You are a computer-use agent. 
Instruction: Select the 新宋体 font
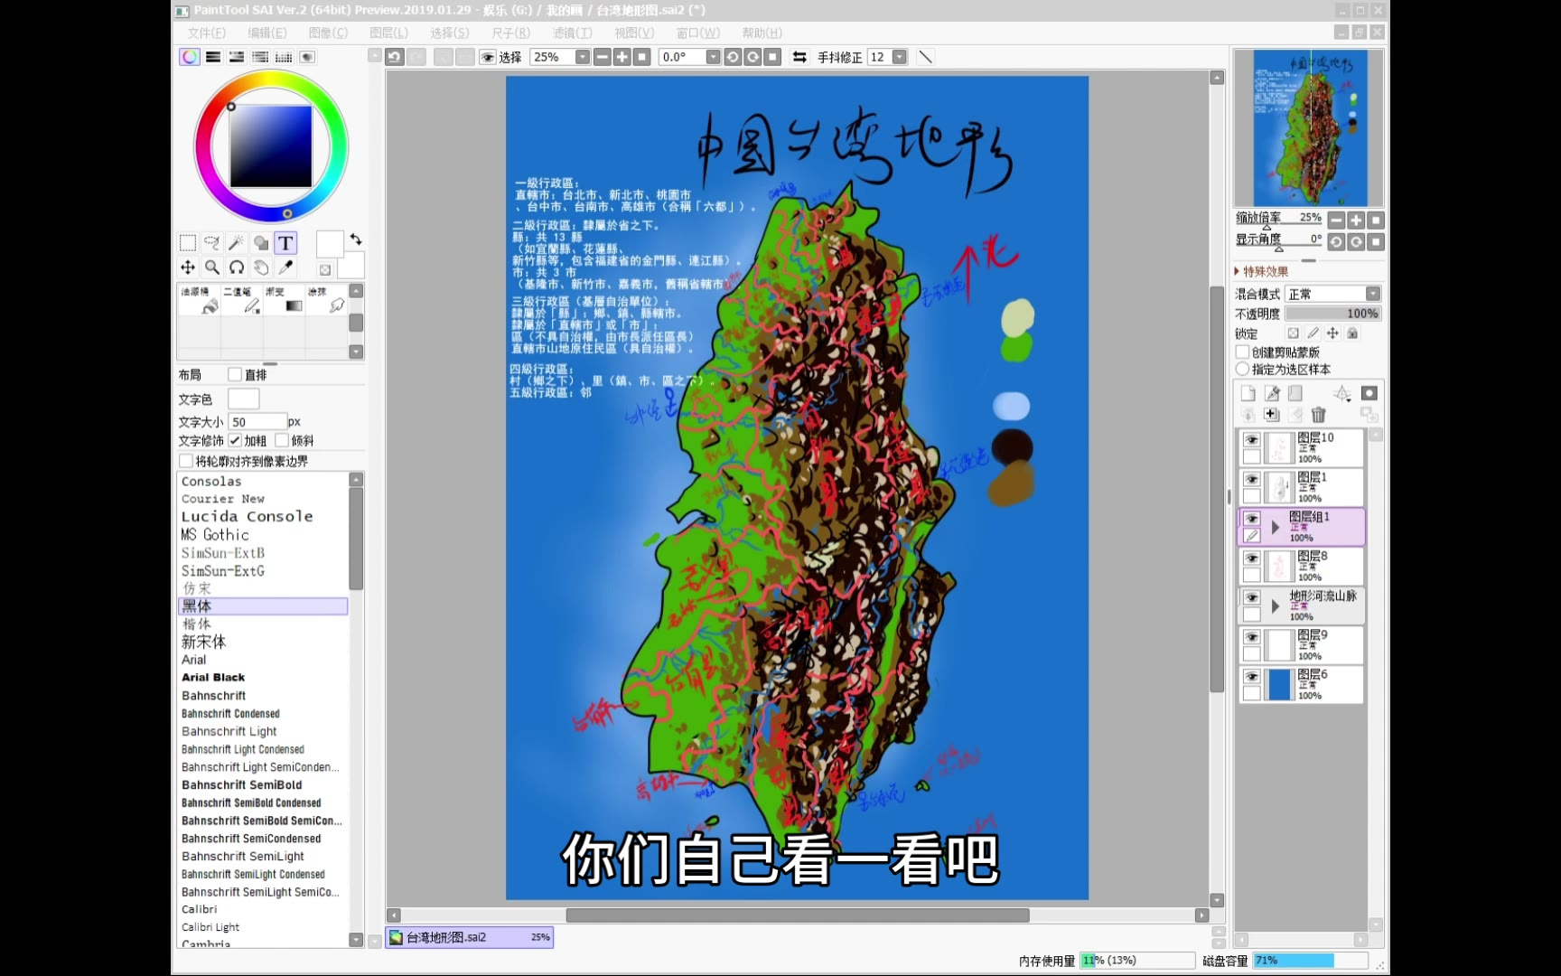pyautogui.click(x=204, y=642)
